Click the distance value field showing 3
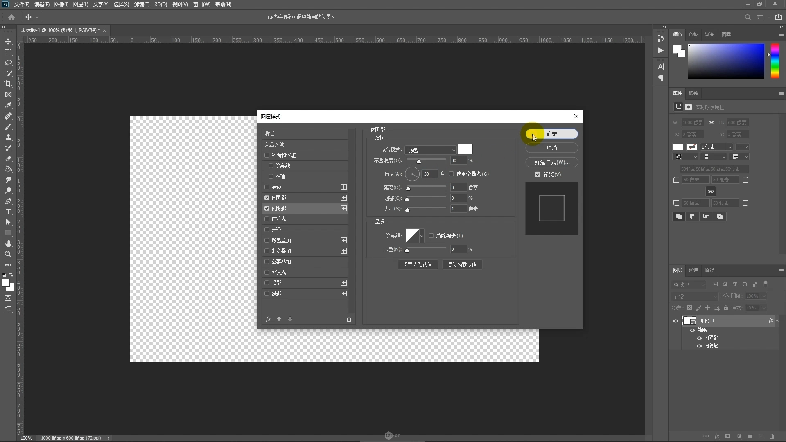Viewport: 786px width, 442px height. pyautogui.click(x=458, y=187)
